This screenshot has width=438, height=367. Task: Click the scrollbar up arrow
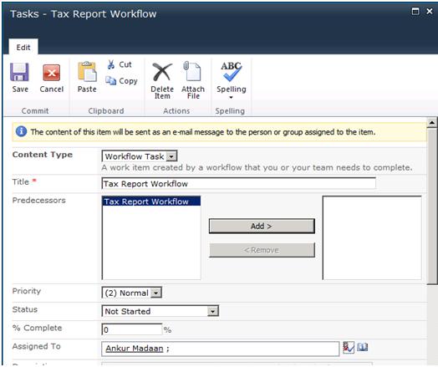[x=432, y=122]
